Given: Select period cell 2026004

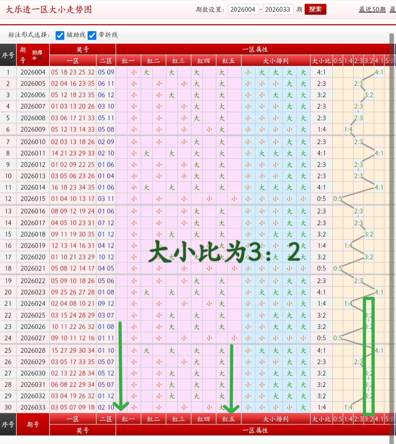Looking at the screenshot, I should [x=33, y=72].
